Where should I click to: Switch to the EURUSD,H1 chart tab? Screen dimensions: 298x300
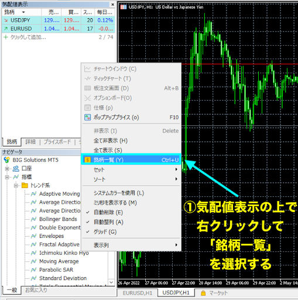pos(138,293)
